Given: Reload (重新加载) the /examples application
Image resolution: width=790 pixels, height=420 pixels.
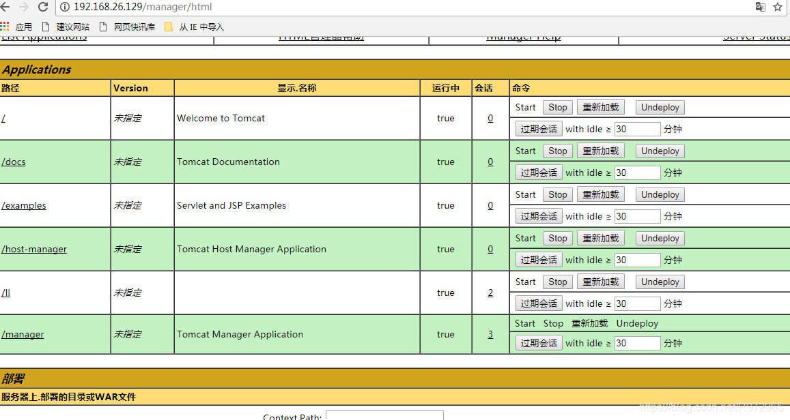Looking at the screenshot, I should [601, 194].
